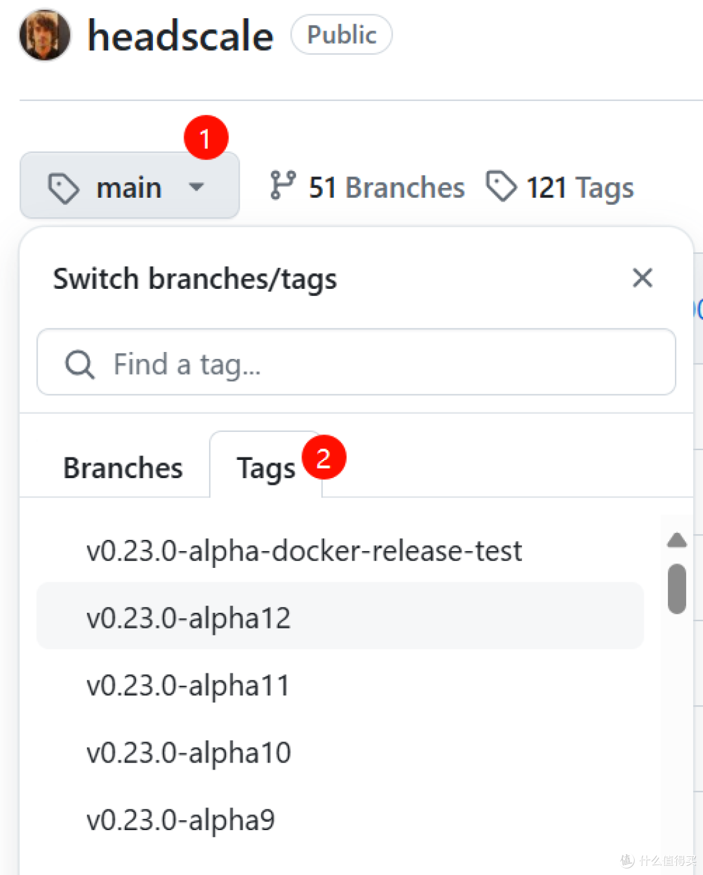The height and width of the screenshot is (875, 703).
Task: Click the X to close Switch branches/tags dialog
Action: (642, 278)
